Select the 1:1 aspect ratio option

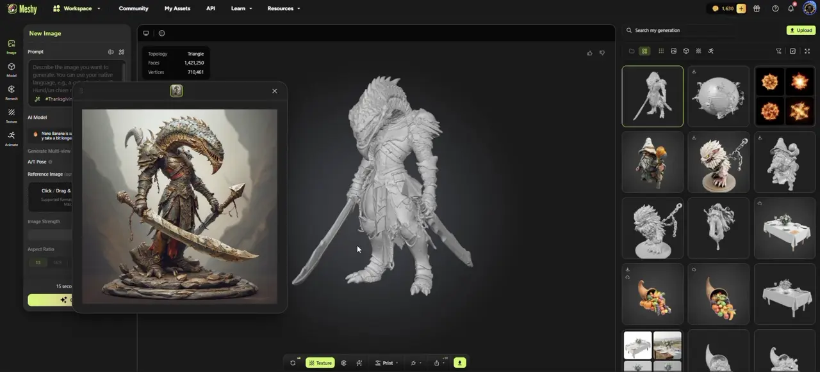coord(37,262)
